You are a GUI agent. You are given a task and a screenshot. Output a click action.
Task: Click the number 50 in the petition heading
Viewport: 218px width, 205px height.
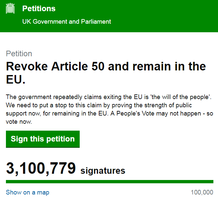[98, 66]
